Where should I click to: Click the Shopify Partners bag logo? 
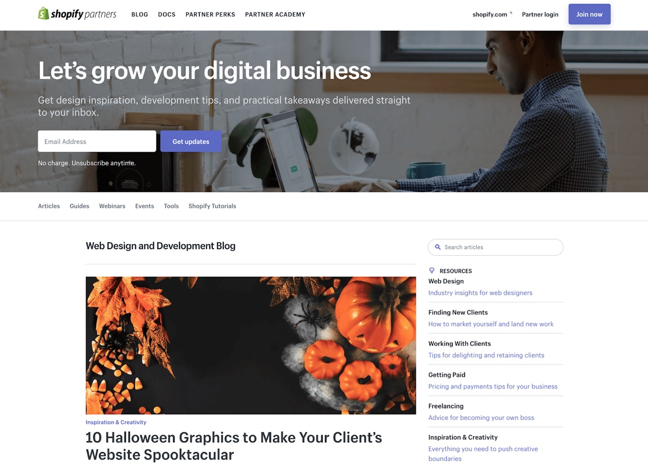point(43,13)
